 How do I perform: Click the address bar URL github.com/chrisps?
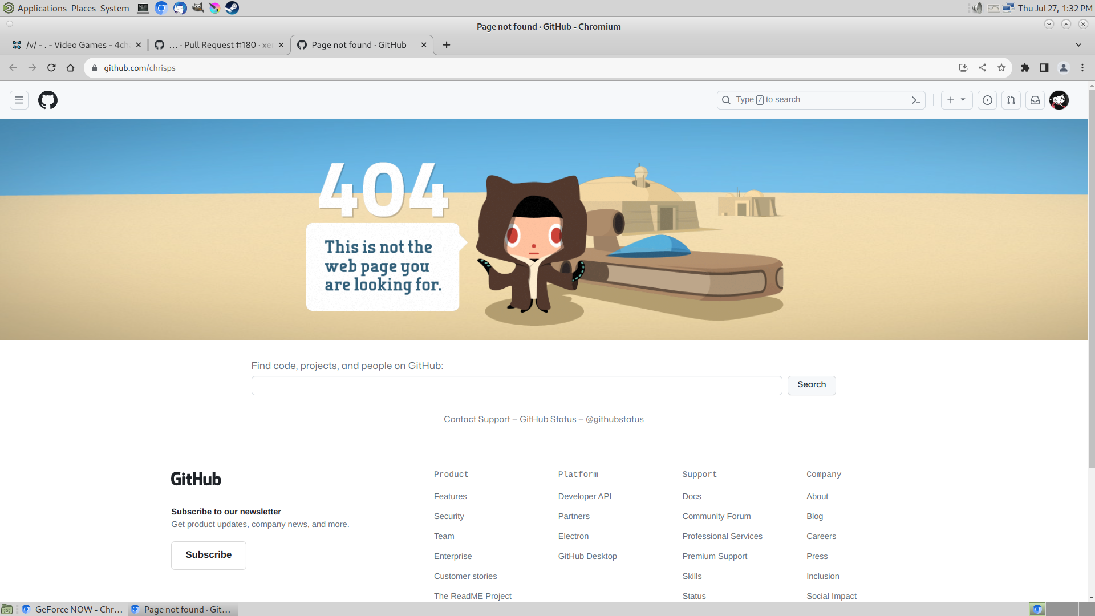[x=139, y=68]
